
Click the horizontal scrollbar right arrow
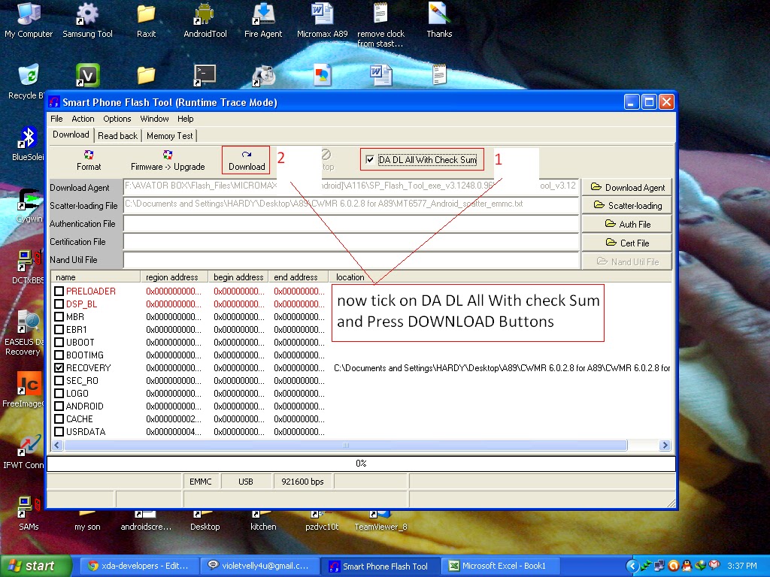665,445
